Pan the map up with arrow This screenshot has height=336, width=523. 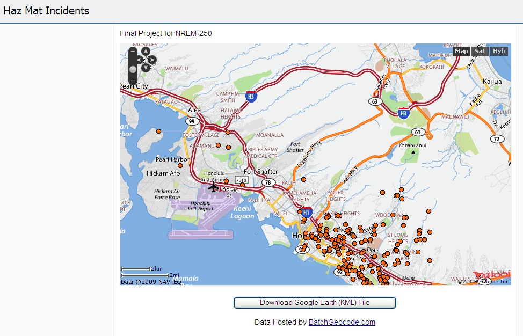[146, 52]
